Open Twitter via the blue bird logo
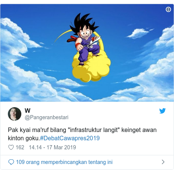174x173 pixels. coord(162,111)
